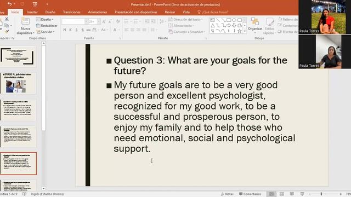Screen dimensions: 351x197
Task: Decrease the list indent level
Action: pos(147,21)
